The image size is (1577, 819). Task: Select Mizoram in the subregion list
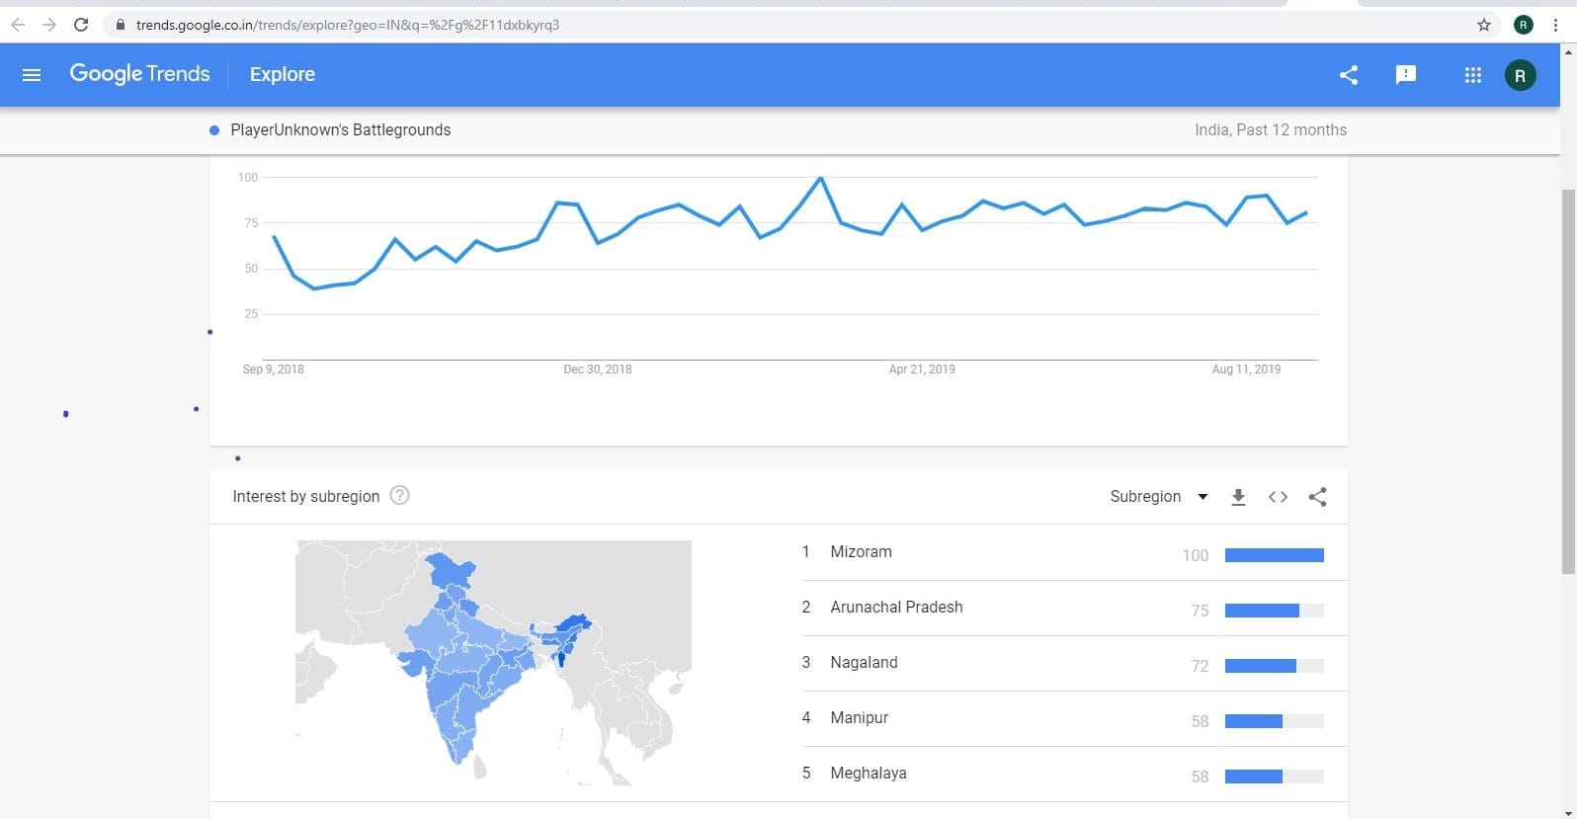(861, 552)
